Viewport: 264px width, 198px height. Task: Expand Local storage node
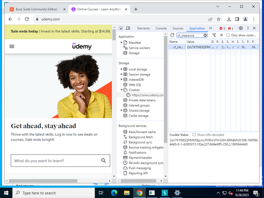pos(121,69)
